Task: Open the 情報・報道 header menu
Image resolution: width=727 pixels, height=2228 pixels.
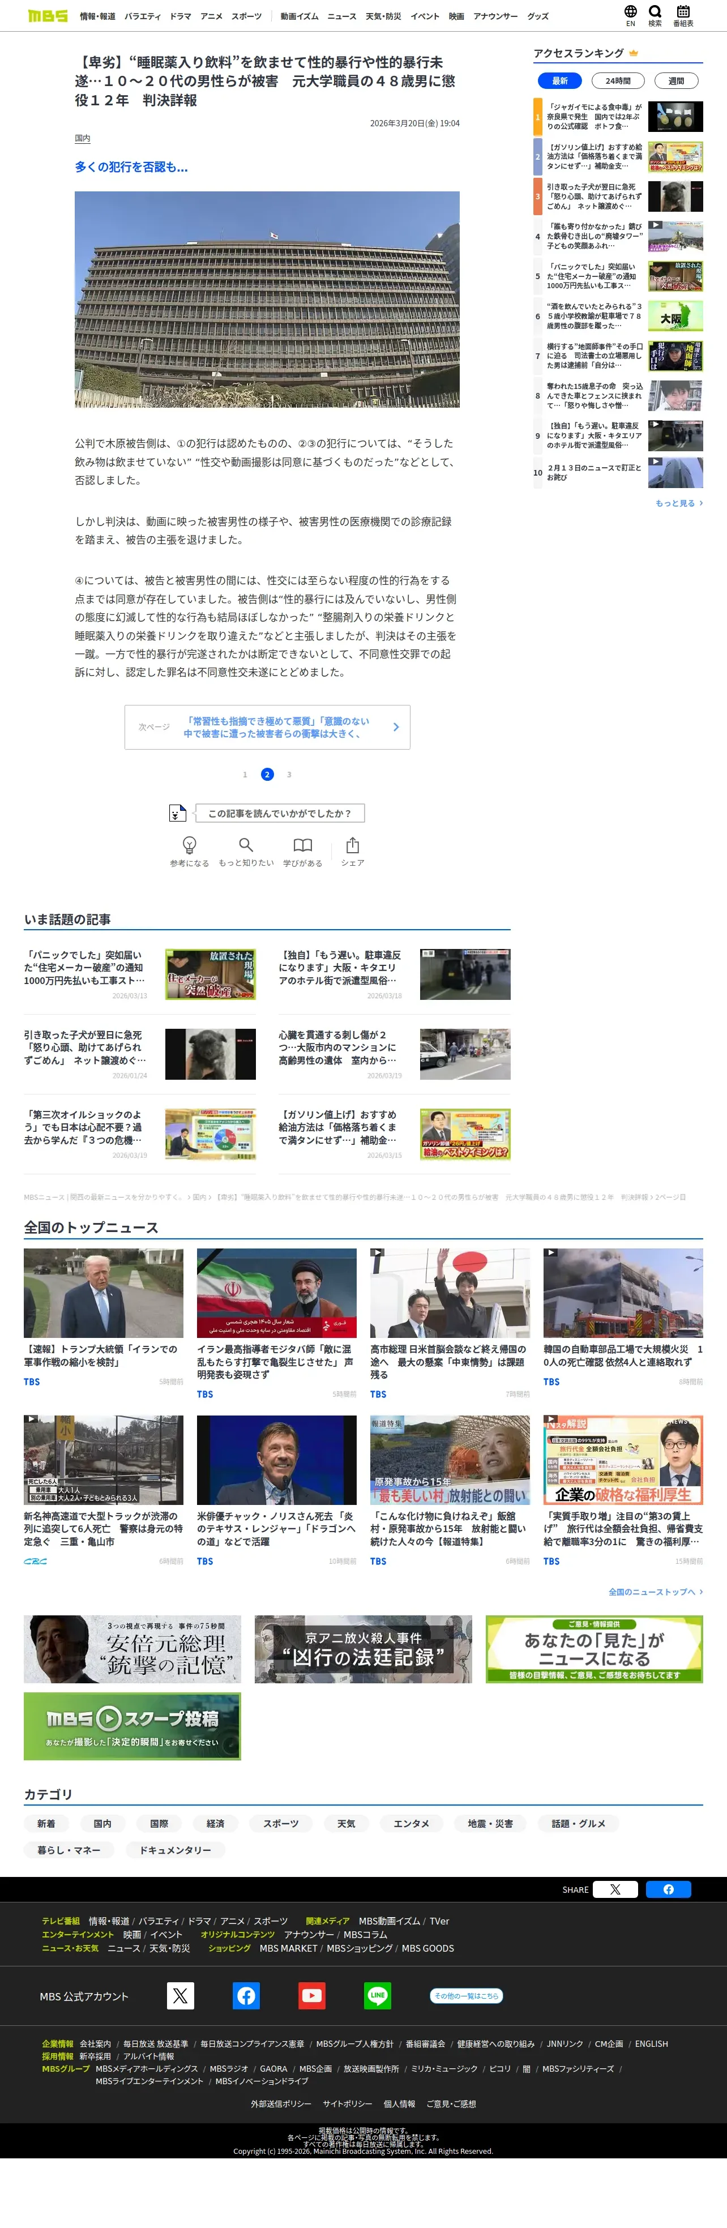Action: 98,16
